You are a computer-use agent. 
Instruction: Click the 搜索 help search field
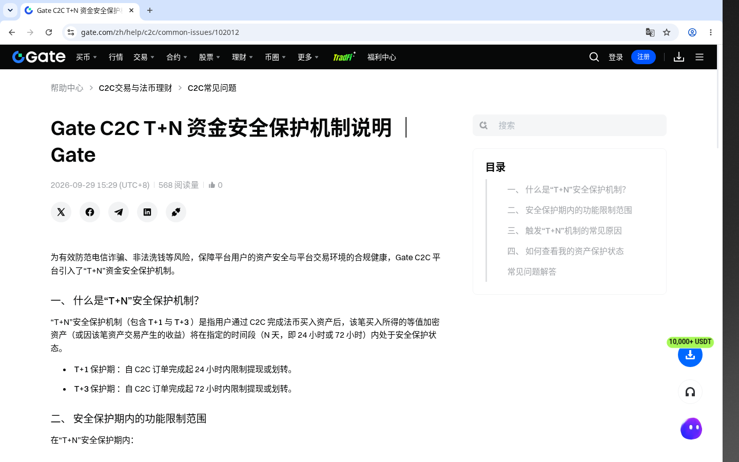(x=570, y=125)
